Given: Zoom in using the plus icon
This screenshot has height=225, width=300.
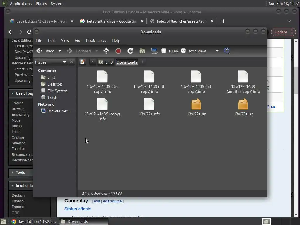Looking at the screenshot, I should click(x=183, y=51).
